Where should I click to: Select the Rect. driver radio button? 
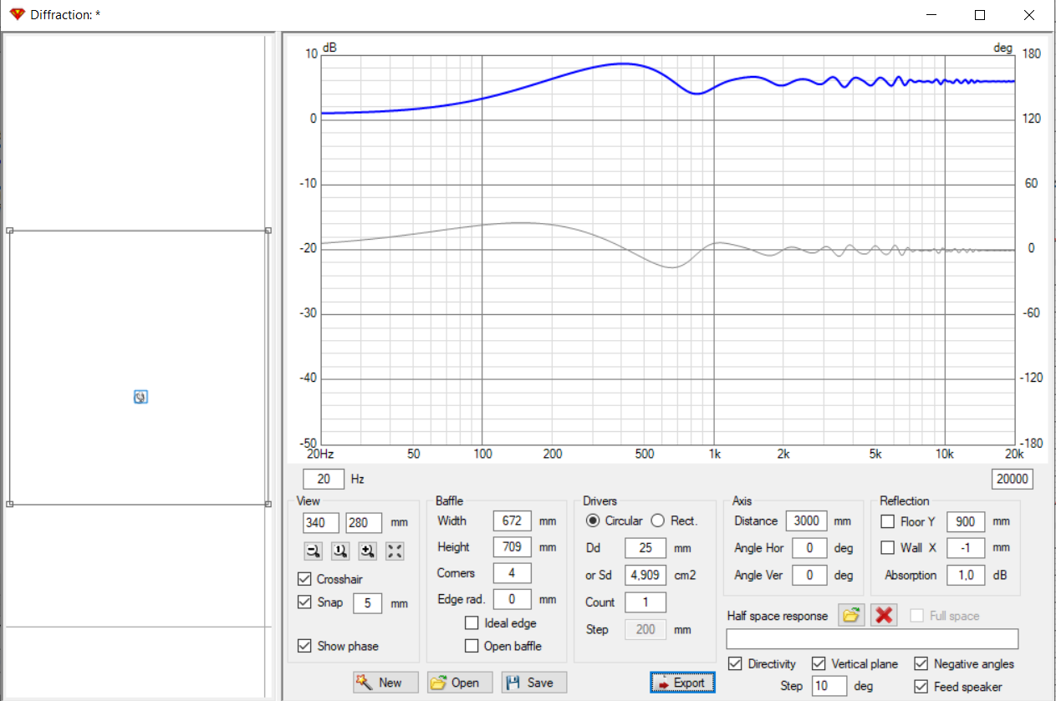[657, 521]
